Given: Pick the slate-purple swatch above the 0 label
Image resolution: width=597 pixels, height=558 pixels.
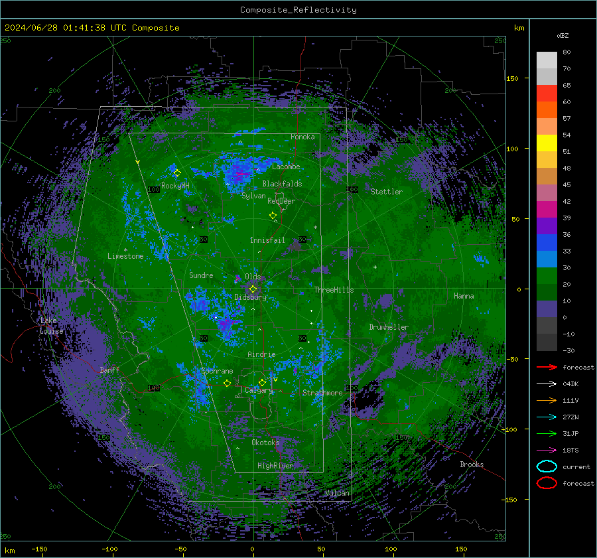Looking at the screenshot, I should click(547, 309).
